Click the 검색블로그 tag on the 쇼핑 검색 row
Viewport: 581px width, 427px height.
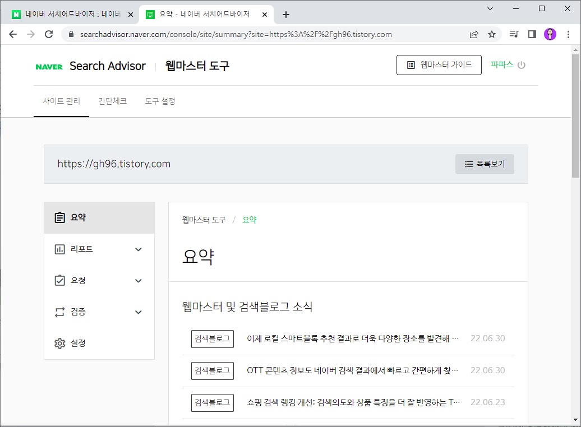coord(213,402)
